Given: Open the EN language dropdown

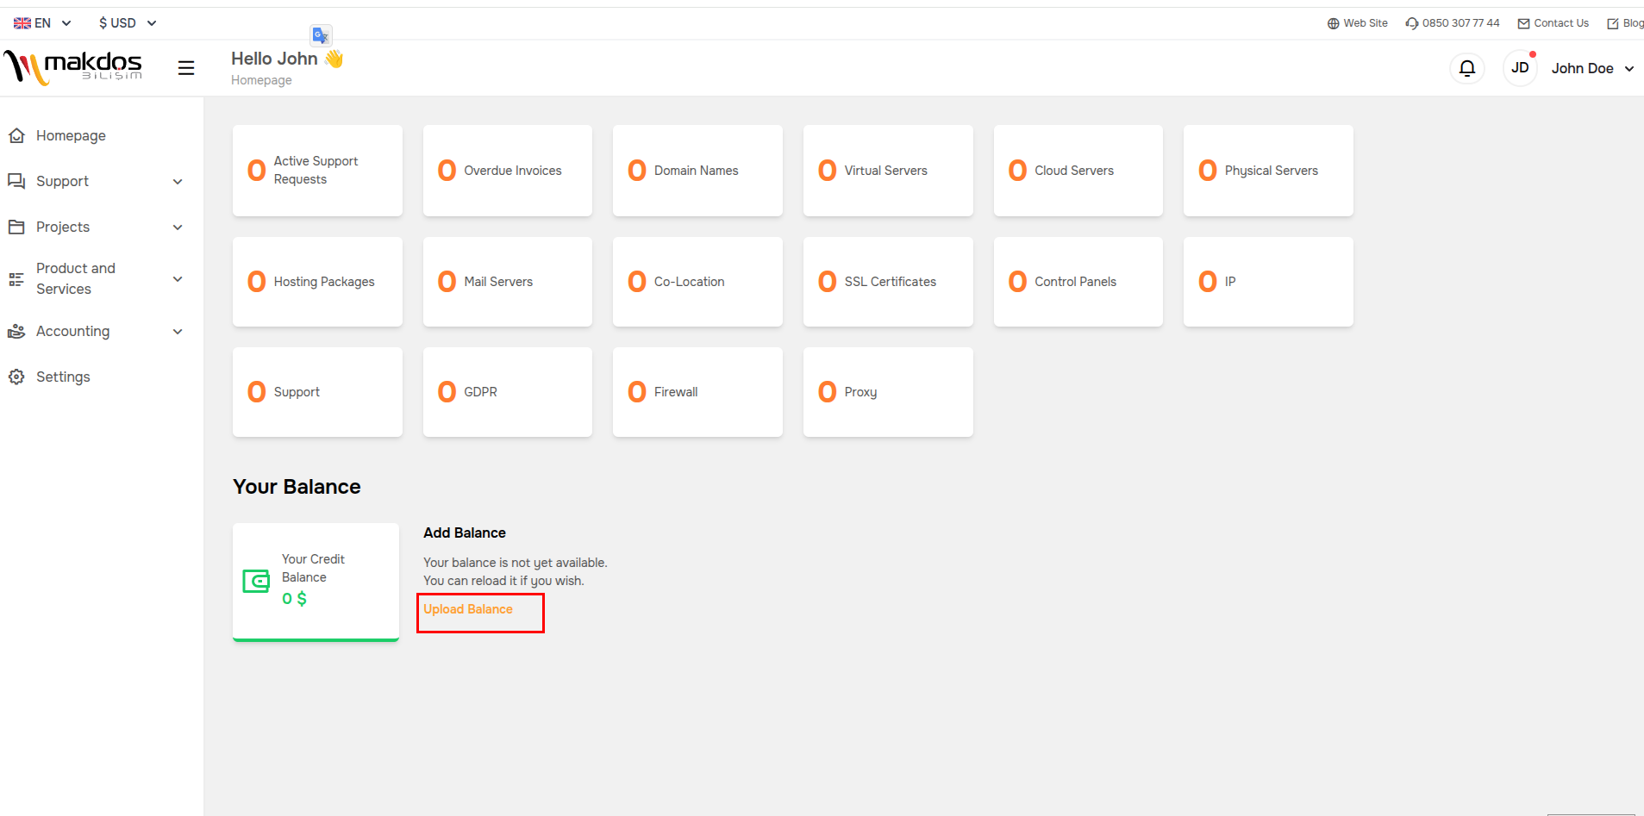Looking at the screenshot, I should 42,23.
